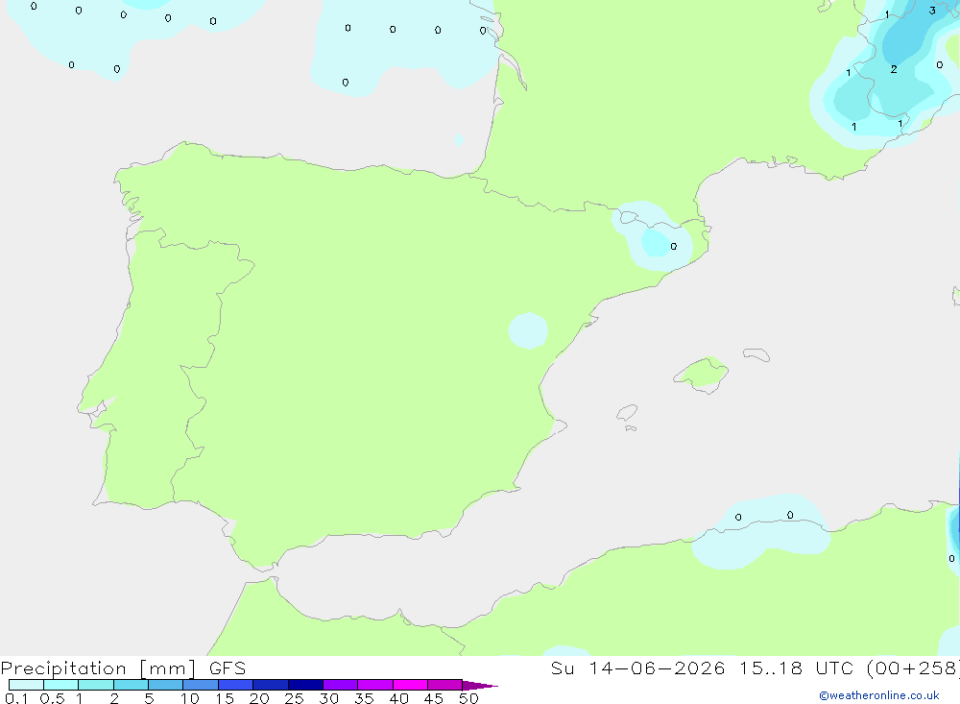960x704 pixels.
Task: Pick the 5–10 mm legend color swatch
Action: (166, 685)
